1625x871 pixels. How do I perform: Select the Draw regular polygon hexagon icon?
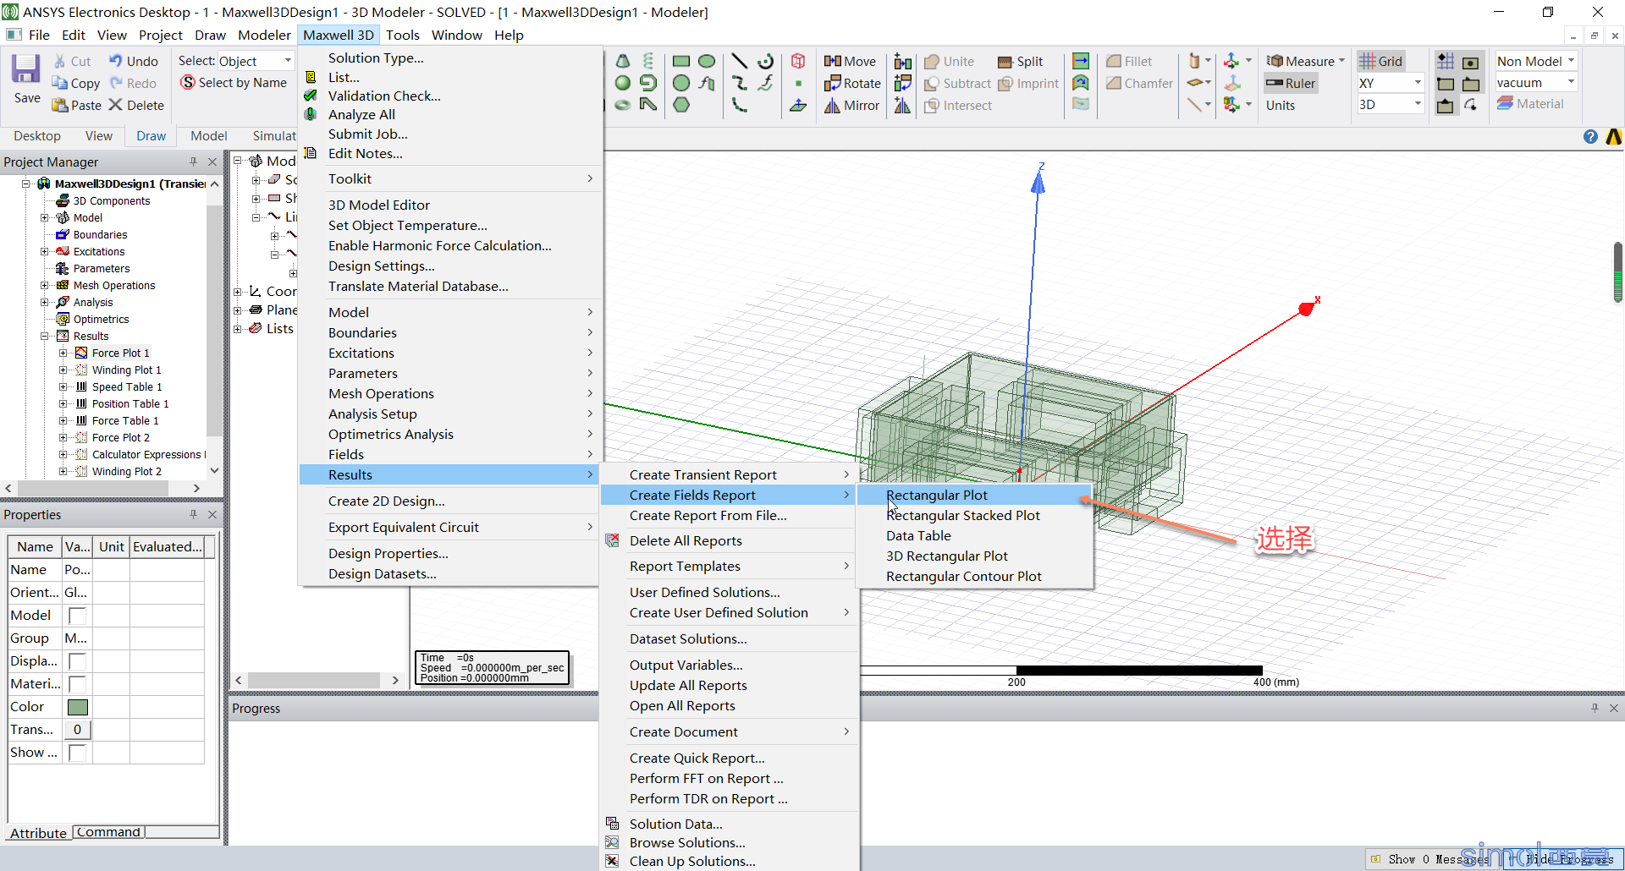681,105
